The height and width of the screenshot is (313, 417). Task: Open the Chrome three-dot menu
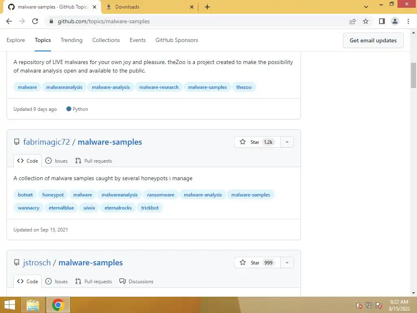(x=408, y=21)
